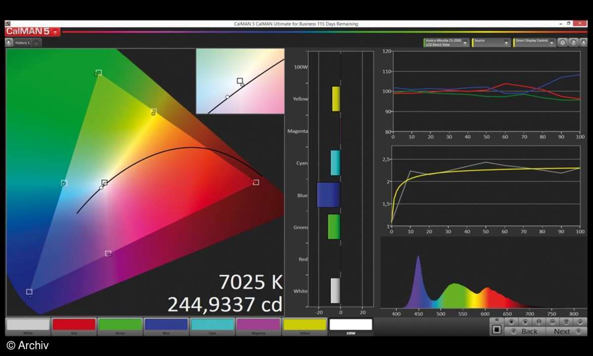
Task: Open the CalMAN 5 main menu dropdown
Action: [x=55, y=32]
